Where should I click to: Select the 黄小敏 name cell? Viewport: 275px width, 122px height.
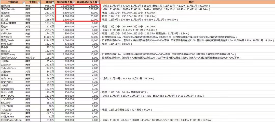(x=13, y=47)
